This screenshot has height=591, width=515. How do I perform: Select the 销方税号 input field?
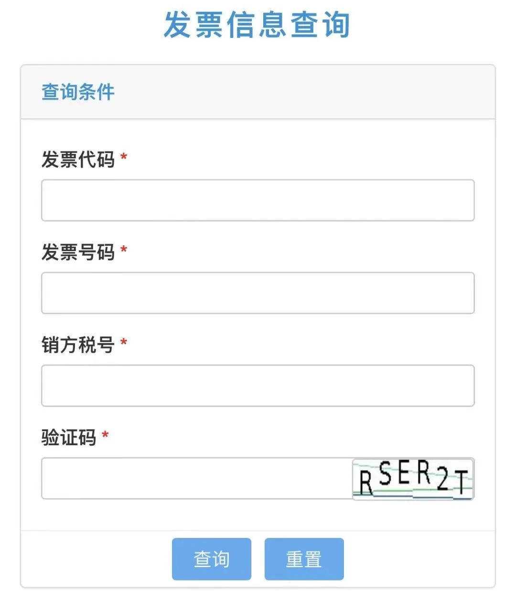(257, 386)
